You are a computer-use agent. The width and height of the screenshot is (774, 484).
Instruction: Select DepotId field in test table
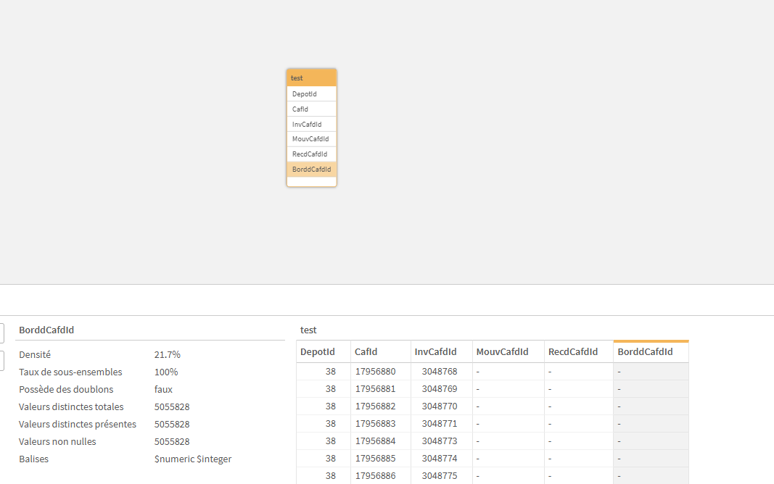tap(311, 94)
